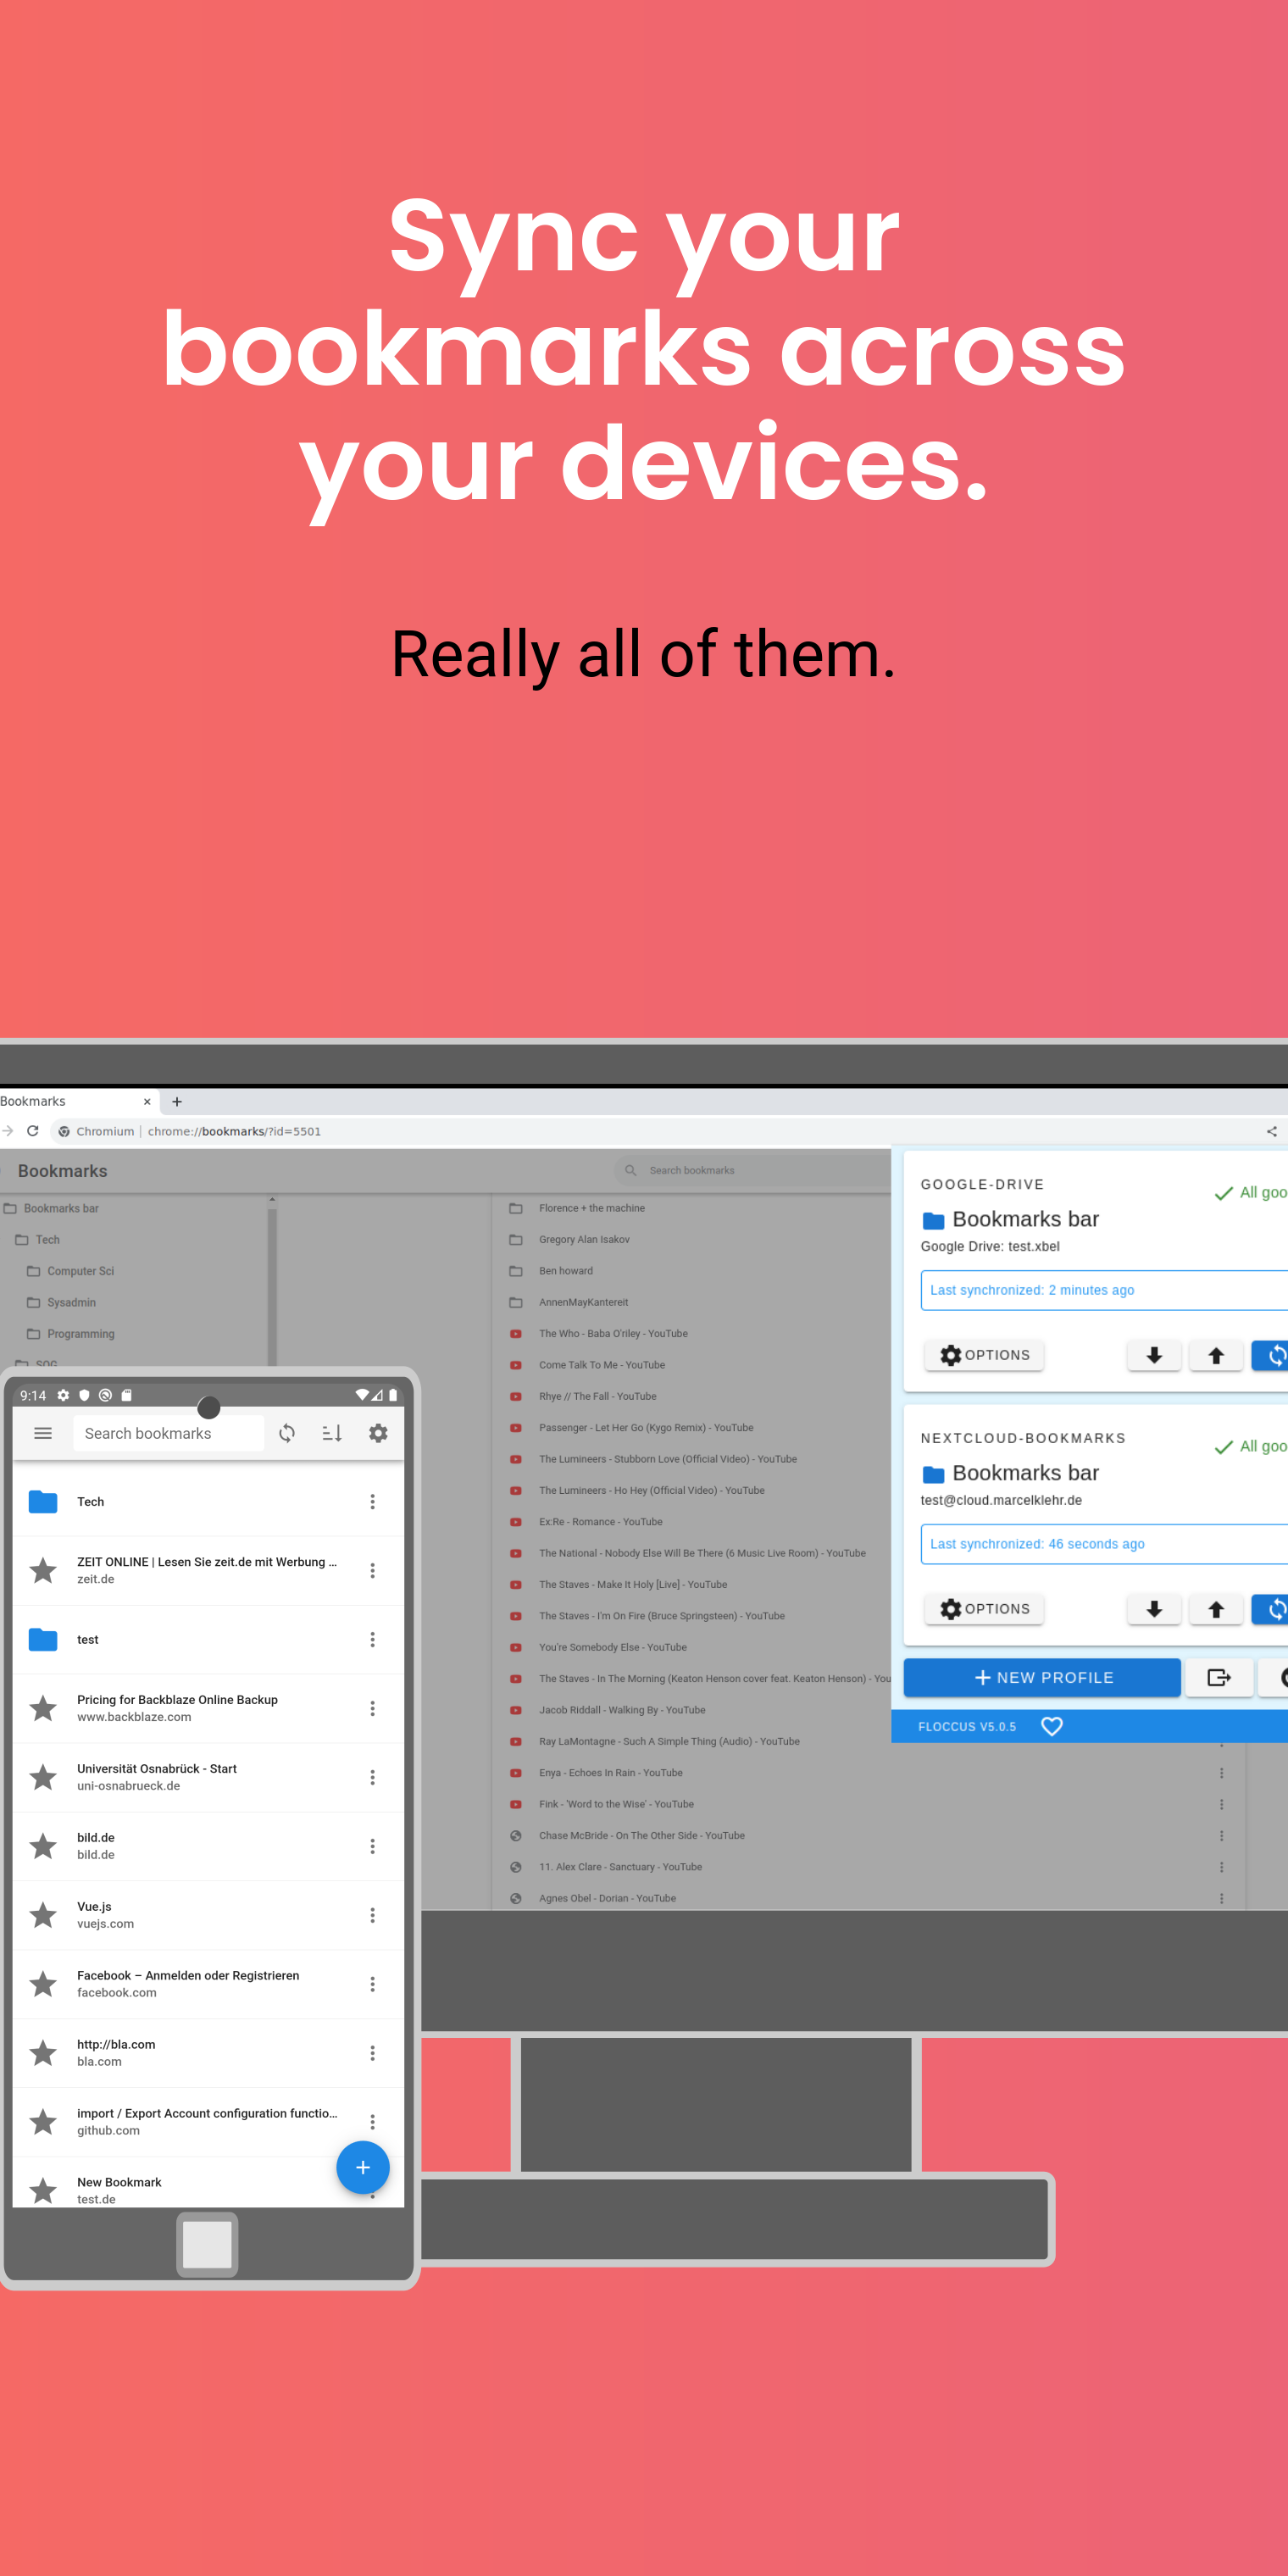Open more options for http://bla.com bookmark
Screen dimensions: 1288x2576
tap(372, 2053)
